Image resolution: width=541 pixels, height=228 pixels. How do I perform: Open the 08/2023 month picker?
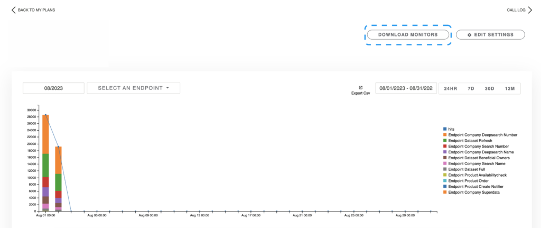tap(53, 88)
